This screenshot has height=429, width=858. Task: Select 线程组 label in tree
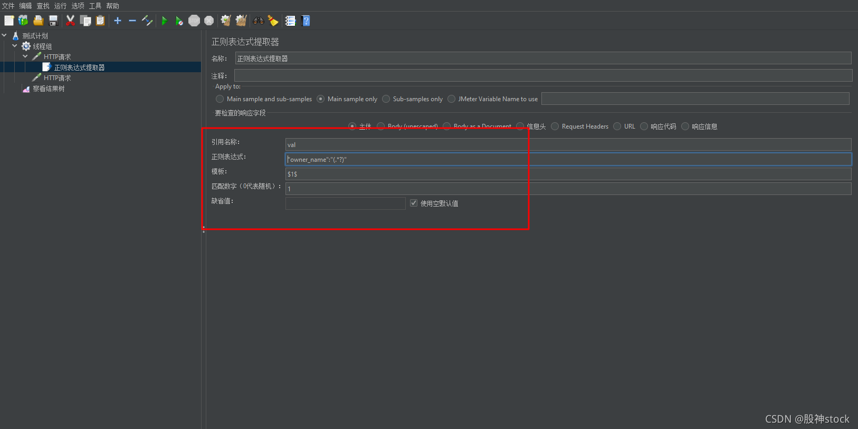(42, 46)
